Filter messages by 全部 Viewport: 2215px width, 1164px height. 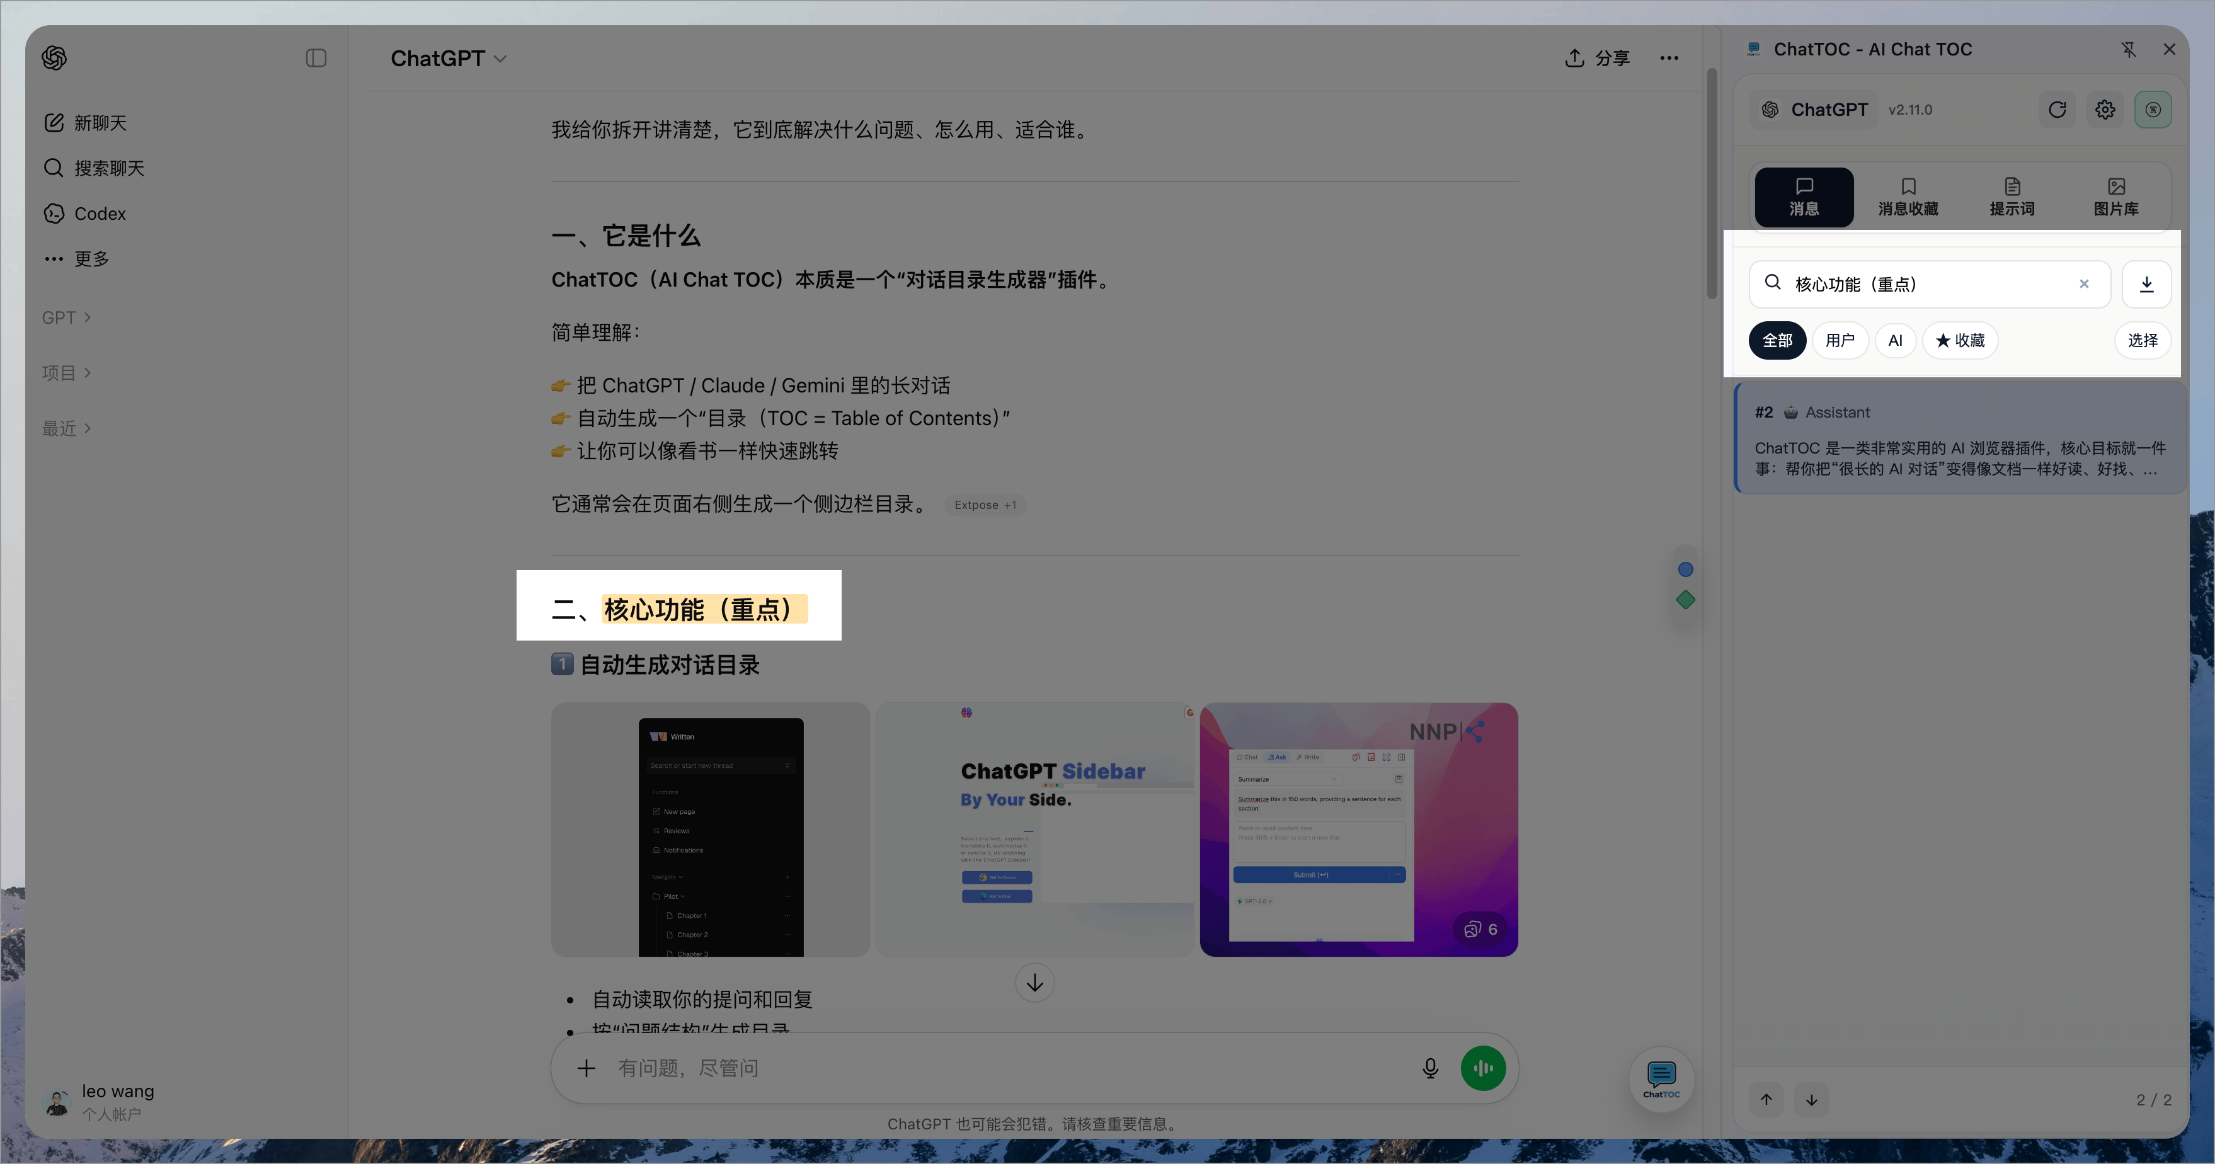1777,340
